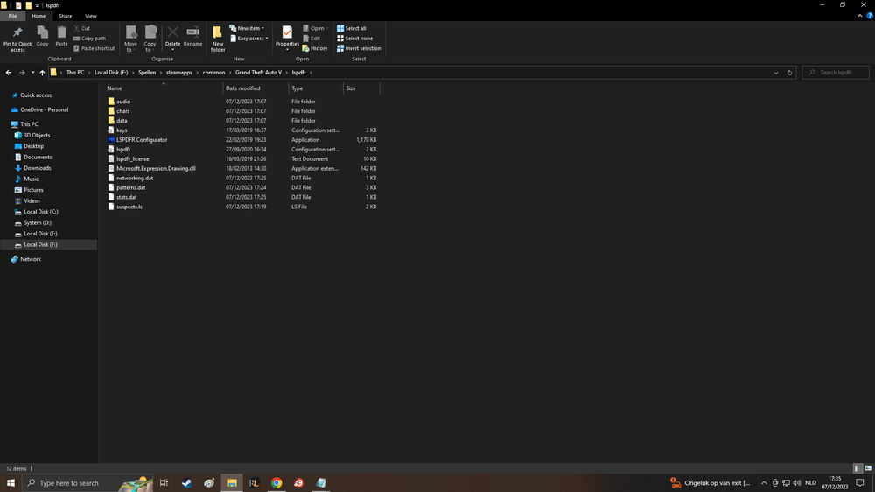Open Downloads in navigation pane
The image size is (875, 492).
point(37,168)
